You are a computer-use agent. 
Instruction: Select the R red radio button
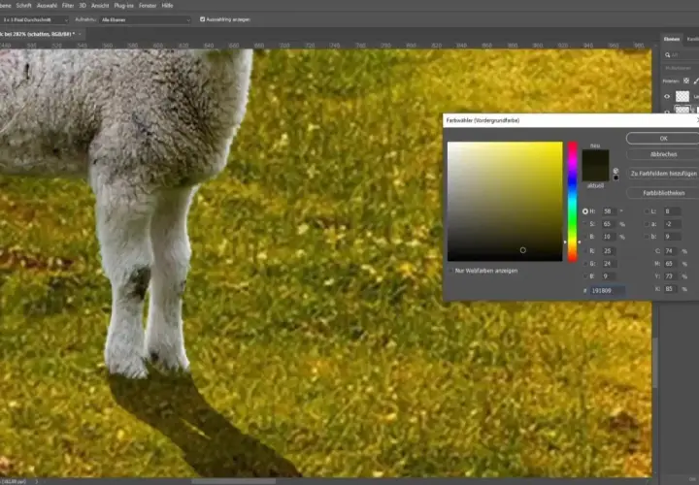[x=584, y=251]
